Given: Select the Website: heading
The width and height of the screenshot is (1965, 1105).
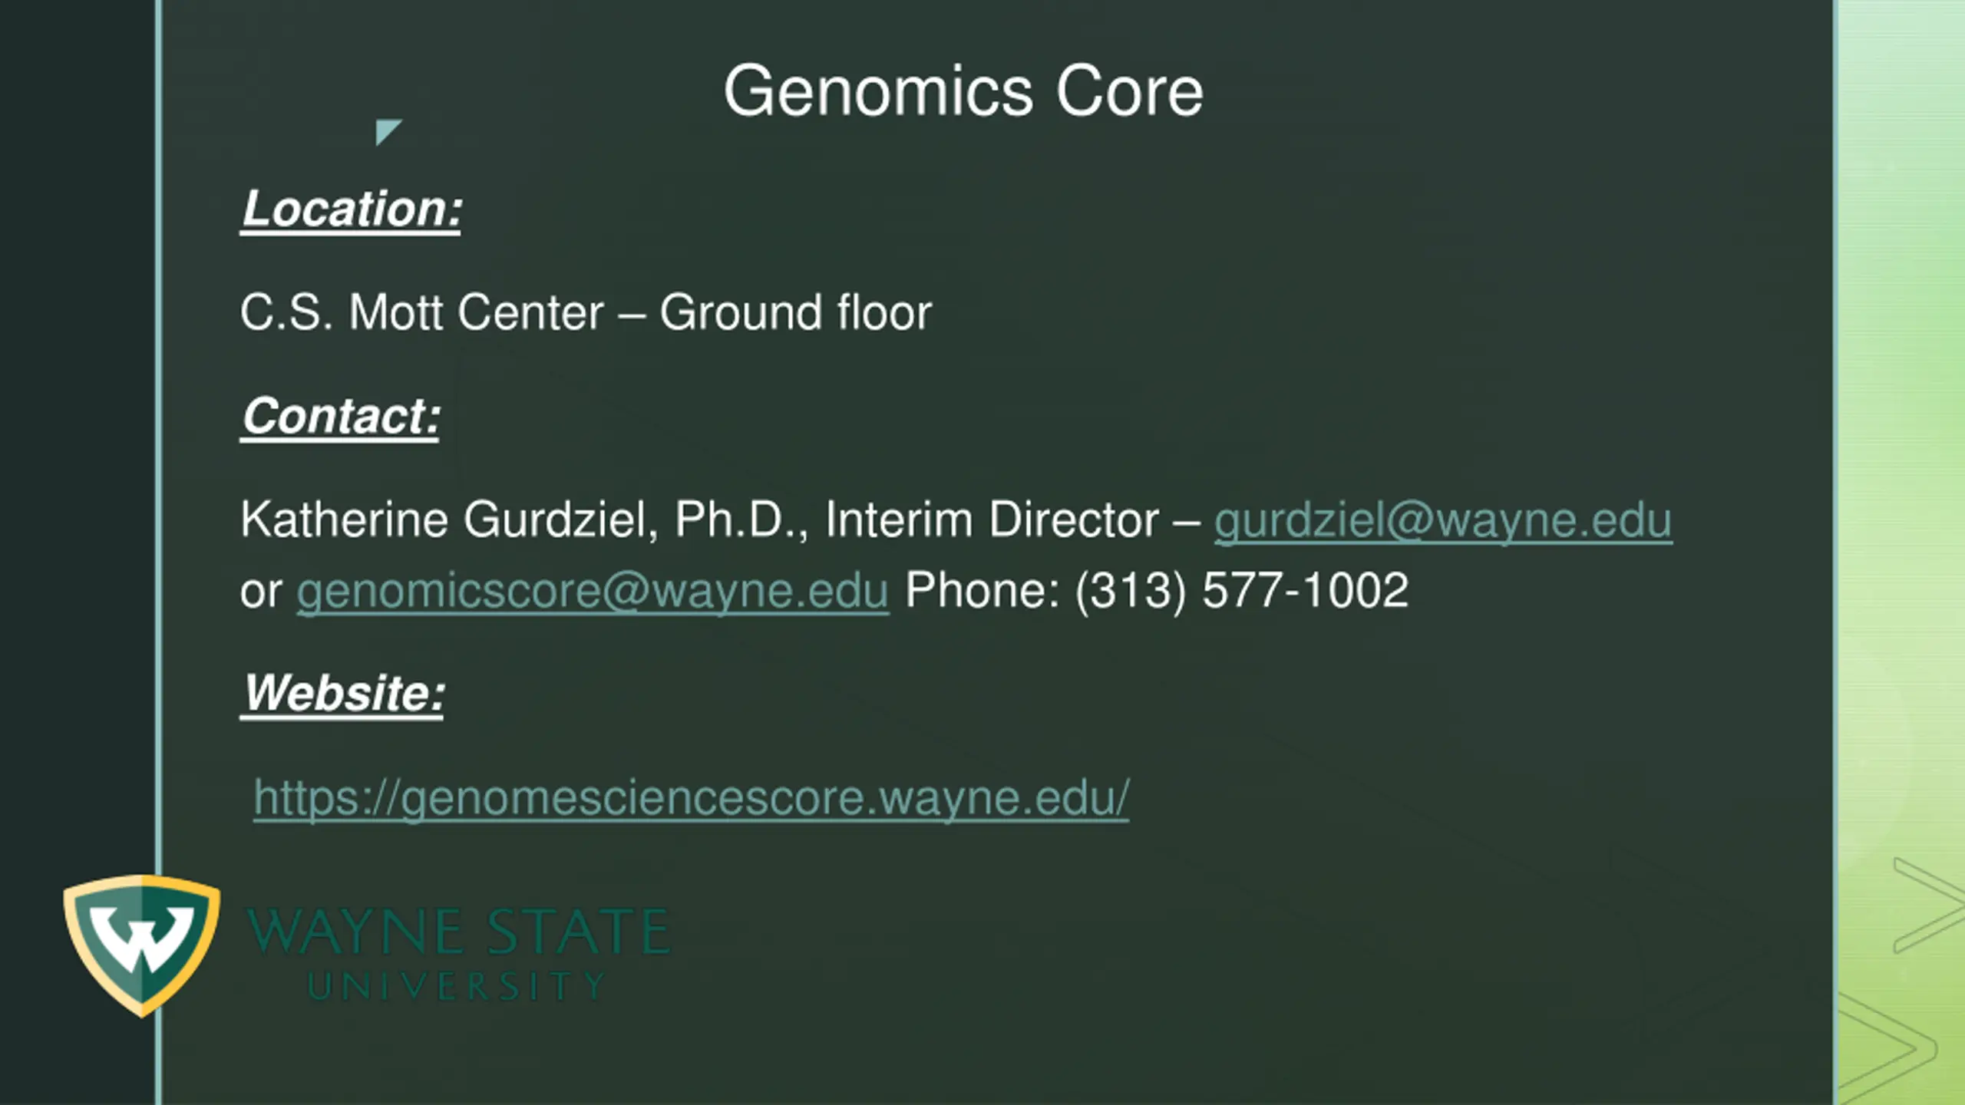Looking at the screenshot, I should (x=343, y=694).
